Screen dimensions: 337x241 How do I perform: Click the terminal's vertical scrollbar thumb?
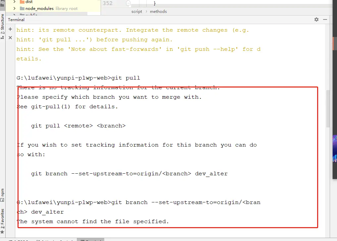tap(328, 109)
